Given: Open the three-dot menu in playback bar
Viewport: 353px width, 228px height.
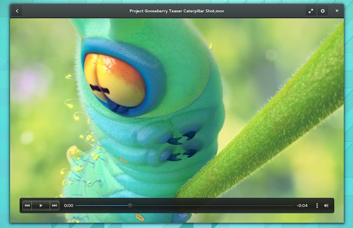Looking at the screenshot, I should pos(317,205).
